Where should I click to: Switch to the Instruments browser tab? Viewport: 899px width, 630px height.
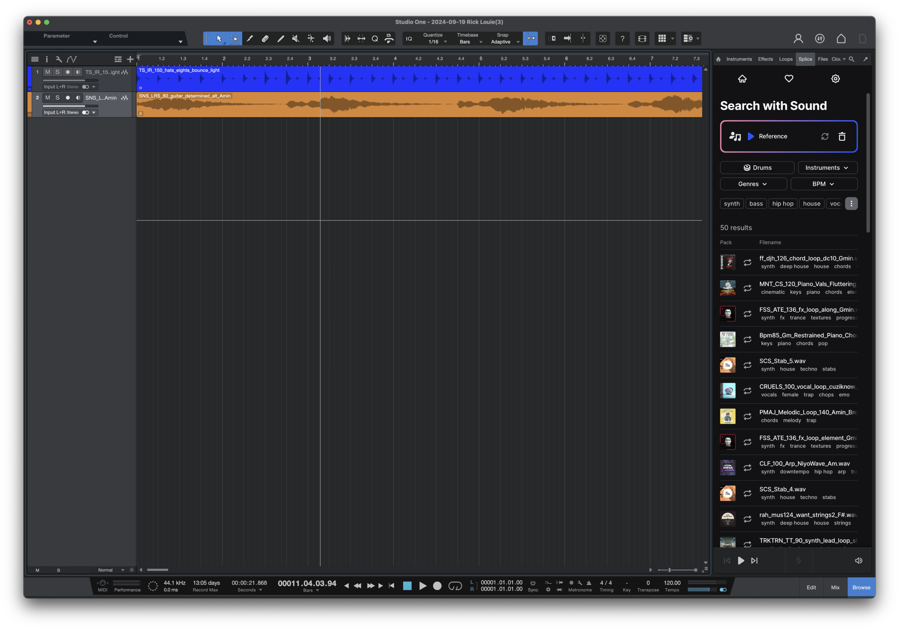point(739,59)
